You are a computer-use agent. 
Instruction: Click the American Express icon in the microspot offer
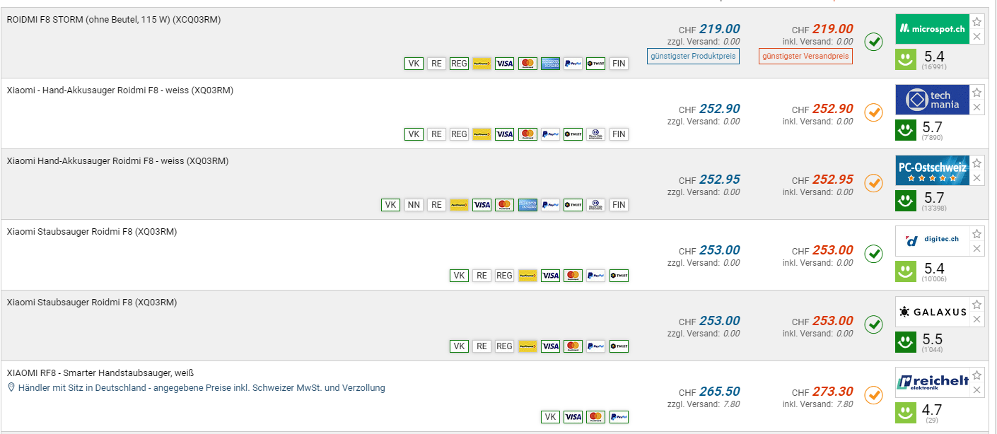pos(550,64)
